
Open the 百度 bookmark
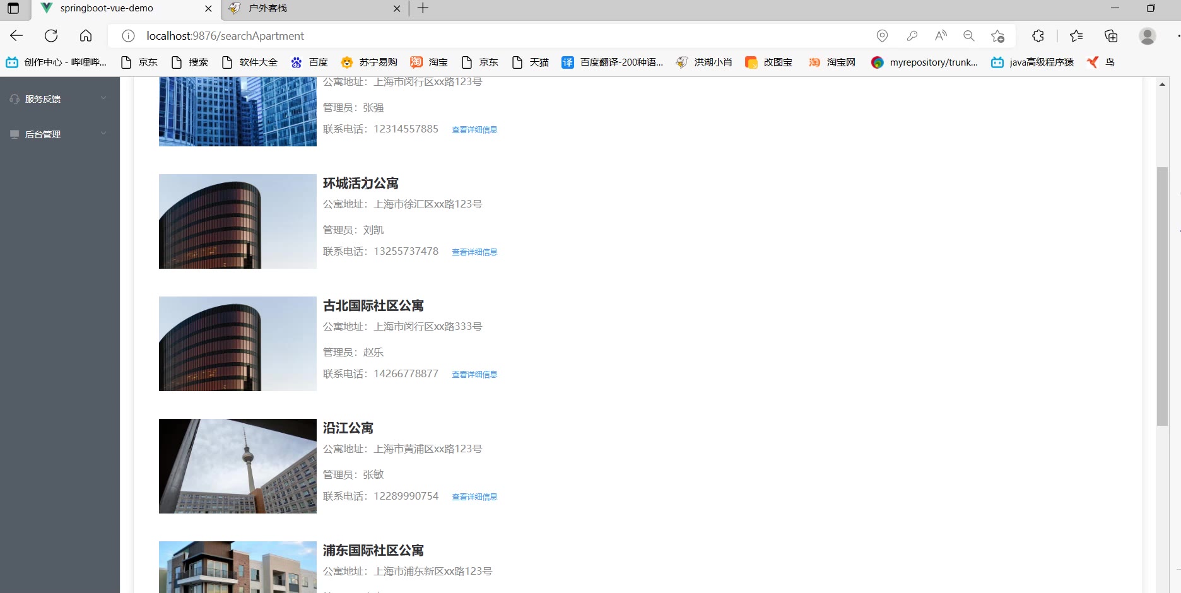[x=309, y=62]
